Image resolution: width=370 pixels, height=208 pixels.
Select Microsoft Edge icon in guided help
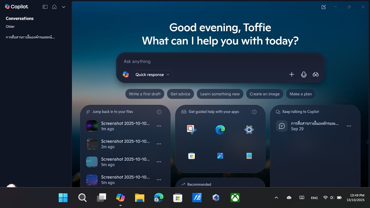(220, 130)
